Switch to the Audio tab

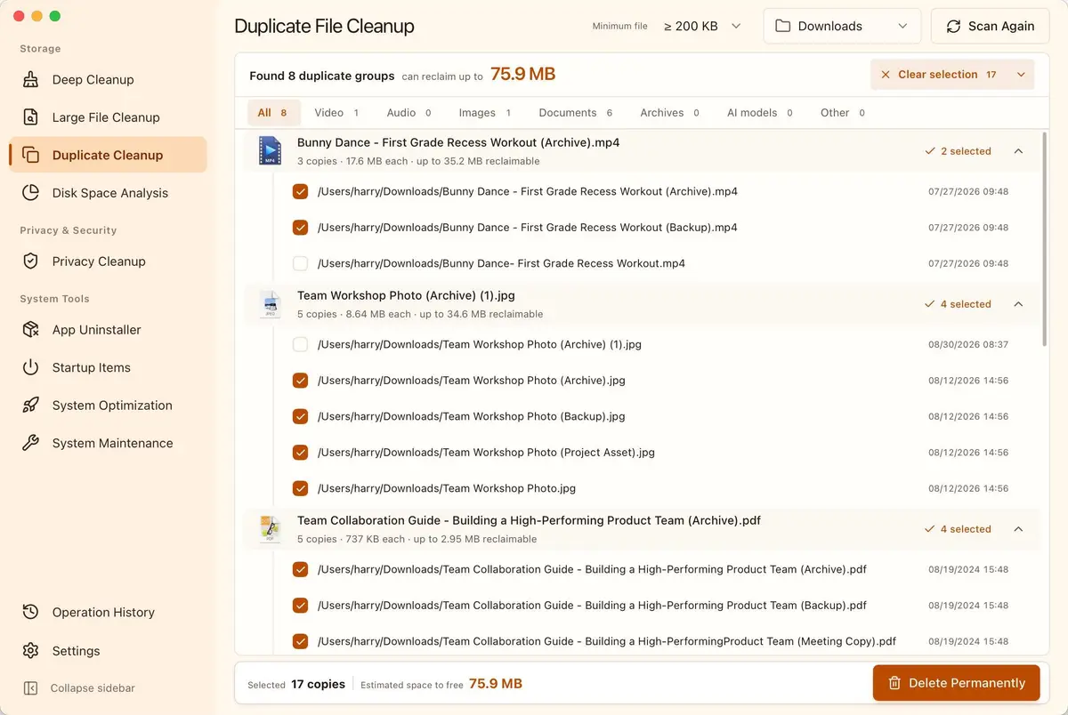pyautogui.click(x=409, y=113)
